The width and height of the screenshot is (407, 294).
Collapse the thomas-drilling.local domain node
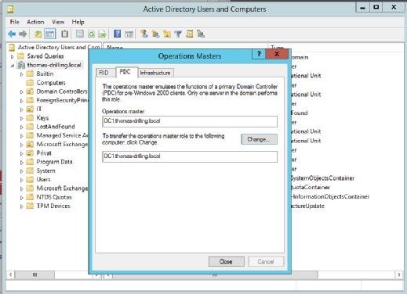click(x=12, y=66)
